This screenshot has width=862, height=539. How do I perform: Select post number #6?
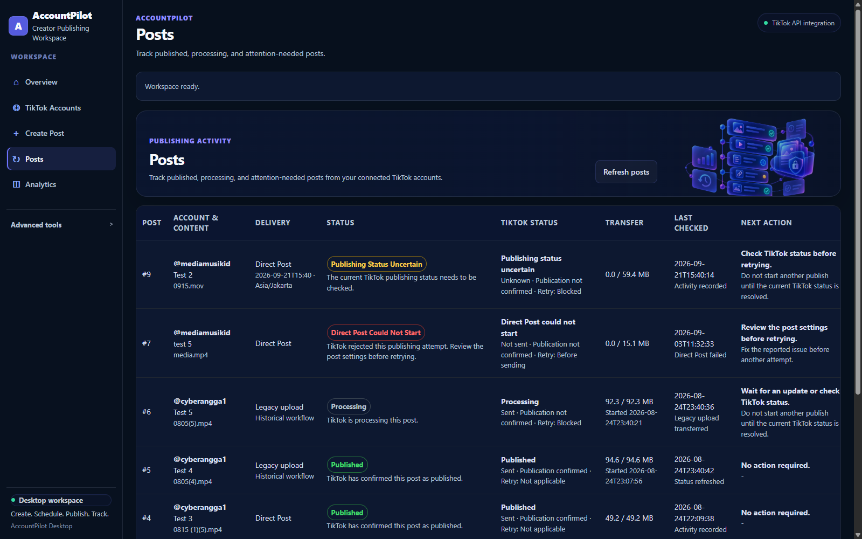(147, 412)
